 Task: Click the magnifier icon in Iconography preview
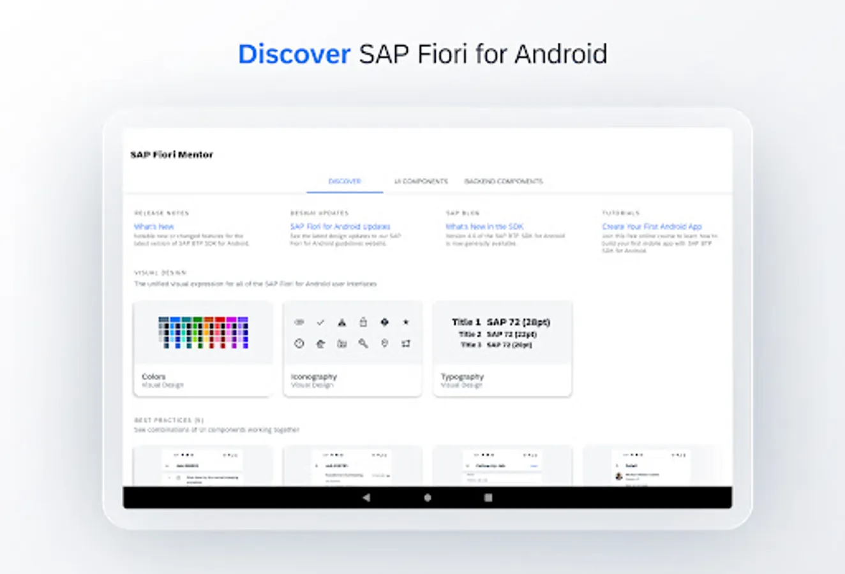tap(363, 344)
